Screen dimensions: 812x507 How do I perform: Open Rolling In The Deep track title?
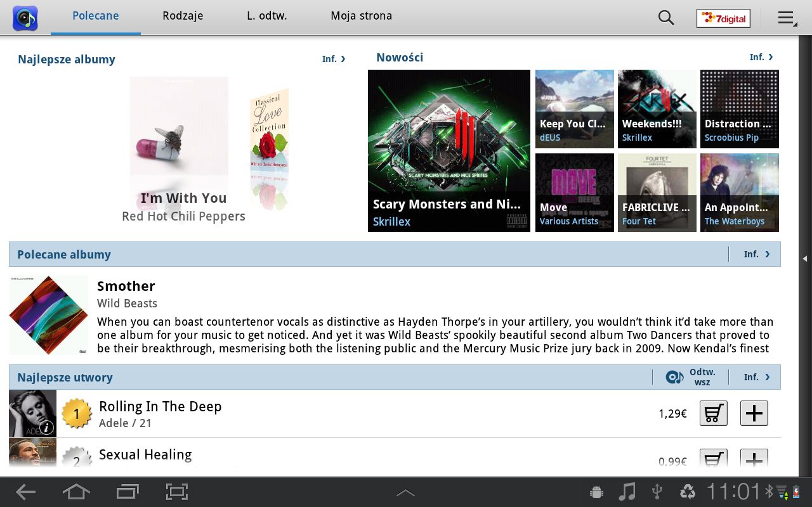[160, 406]
